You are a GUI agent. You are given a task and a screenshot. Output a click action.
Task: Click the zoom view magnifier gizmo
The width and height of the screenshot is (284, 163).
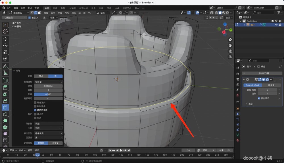[x=230, y=40]
